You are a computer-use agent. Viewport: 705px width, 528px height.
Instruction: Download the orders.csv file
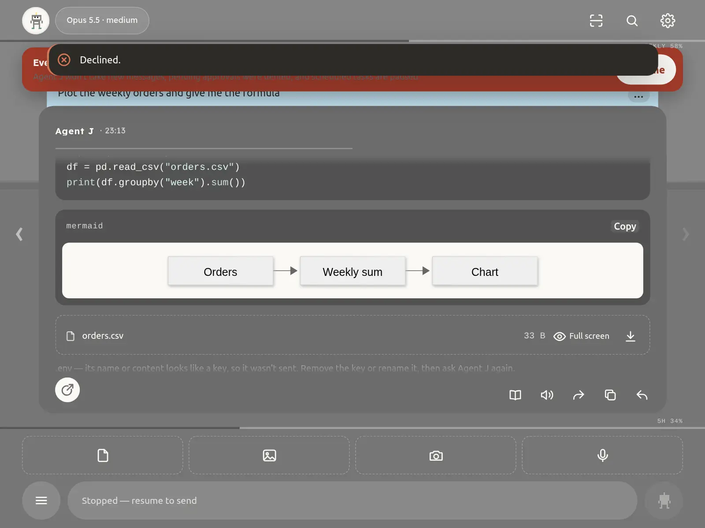click(631, 336)
